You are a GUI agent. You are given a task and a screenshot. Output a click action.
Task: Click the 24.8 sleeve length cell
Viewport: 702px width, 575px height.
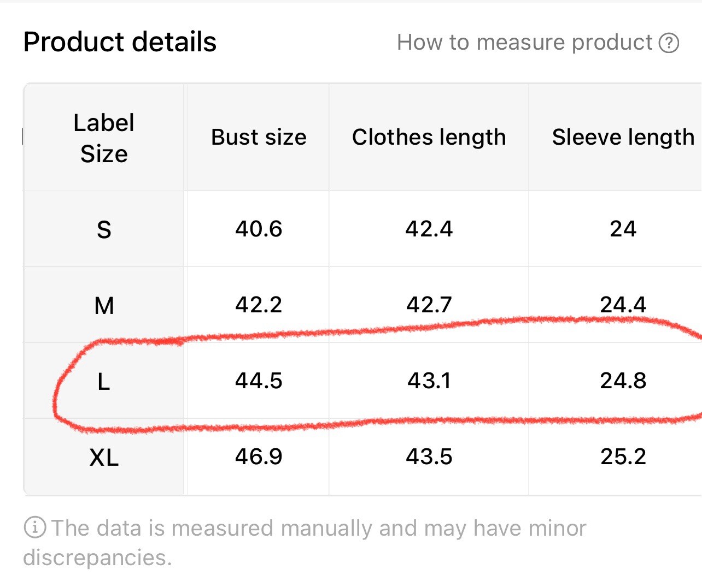[x=623, y=381]
